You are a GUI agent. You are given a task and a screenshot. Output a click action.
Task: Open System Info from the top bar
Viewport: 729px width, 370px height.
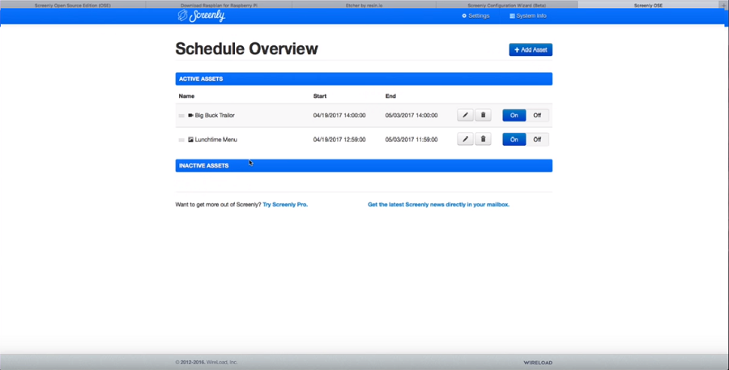(x=527, y=16)
